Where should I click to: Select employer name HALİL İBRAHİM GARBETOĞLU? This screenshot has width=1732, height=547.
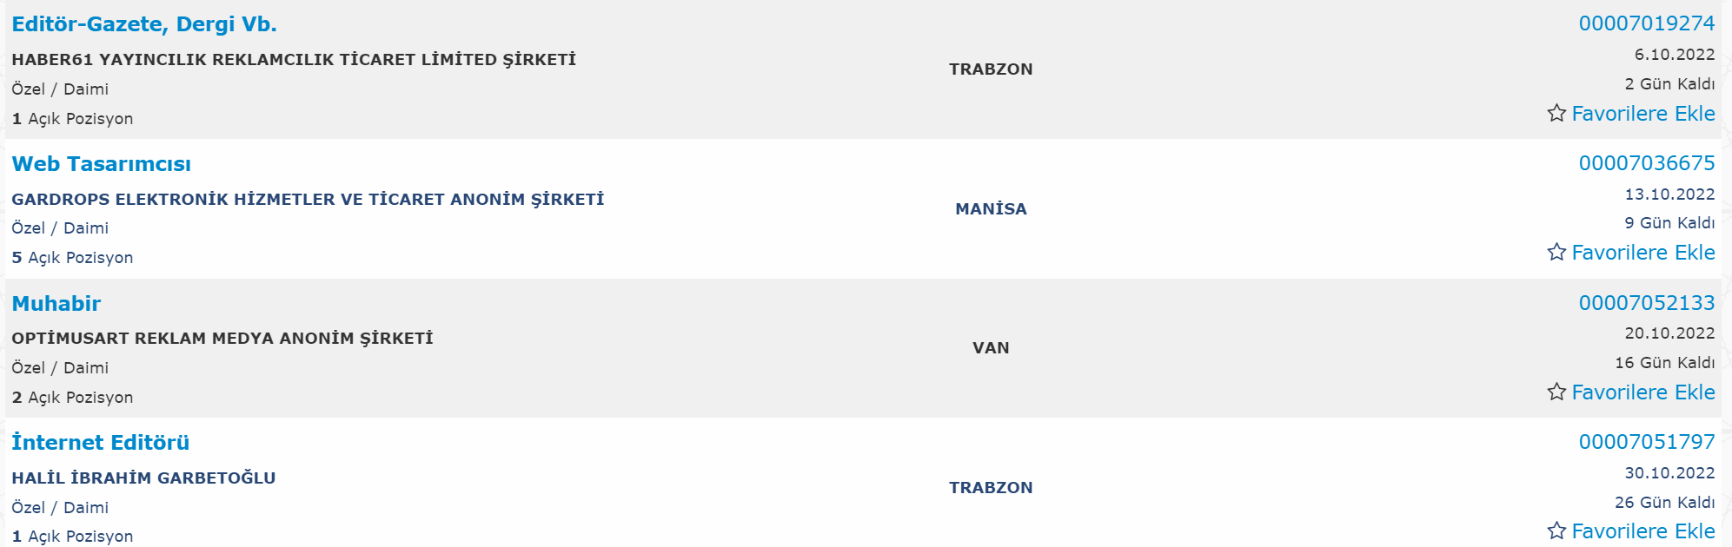tap(143, 478)
